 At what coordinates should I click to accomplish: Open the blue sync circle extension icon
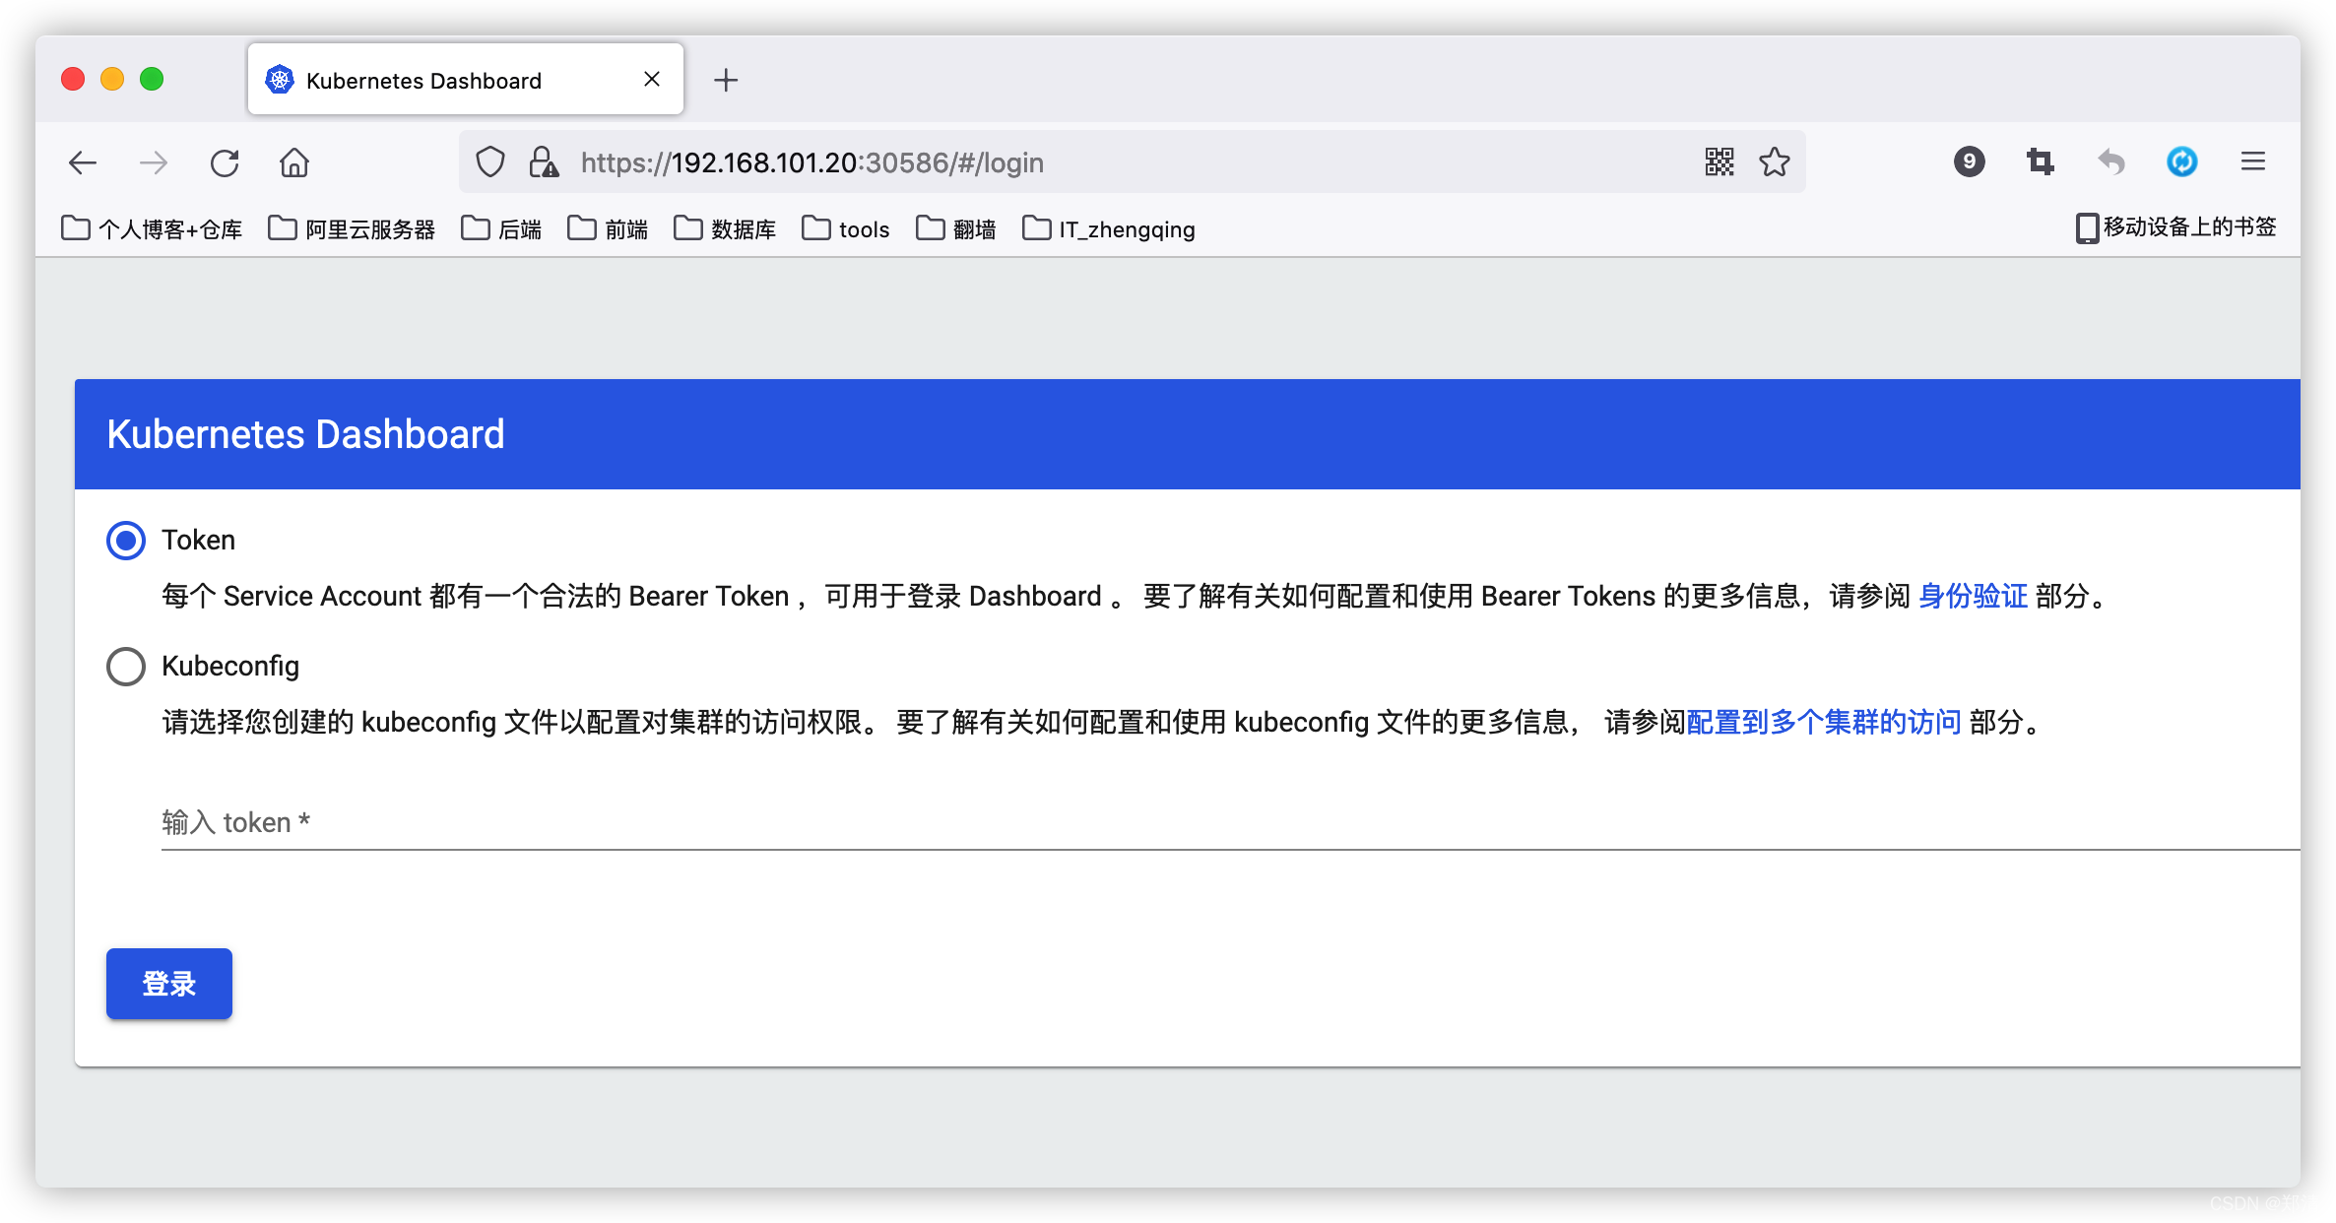click(x=2182, y=161)
